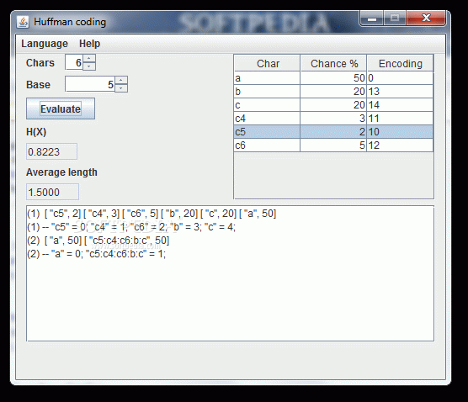Select the row for char a
The image size is (468, 402).
click(333, 78)
